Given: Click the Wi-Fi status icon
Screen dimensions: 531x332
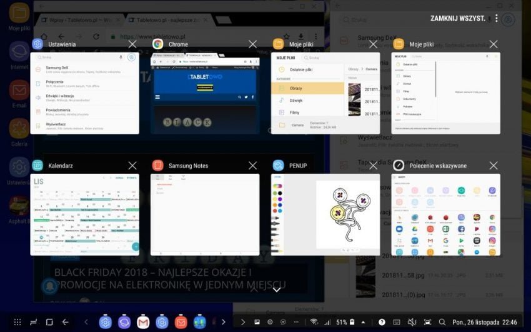Looking at the screenshot, I should click(x=314, y=322).
